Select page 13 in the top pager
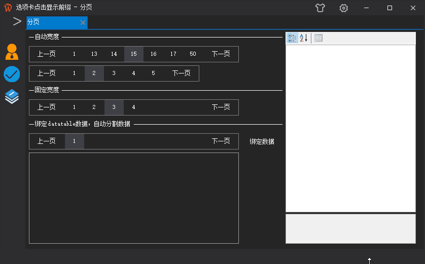425x264 pixels. point(94,54)
